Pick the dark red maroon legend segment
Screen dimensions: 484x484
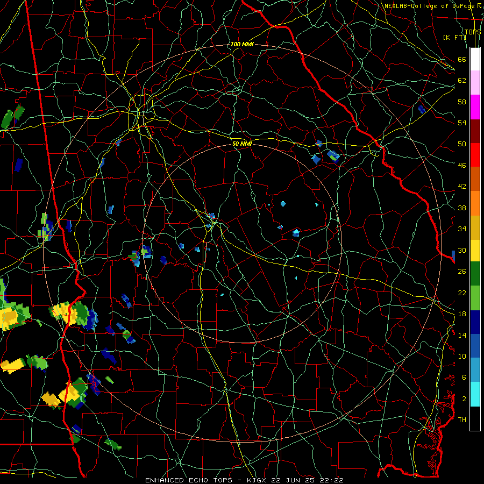click(x=475, y=131)
